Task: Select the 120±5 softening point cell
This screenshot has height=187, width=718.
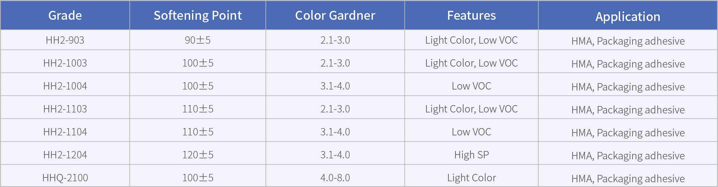Action: point(198,155)
